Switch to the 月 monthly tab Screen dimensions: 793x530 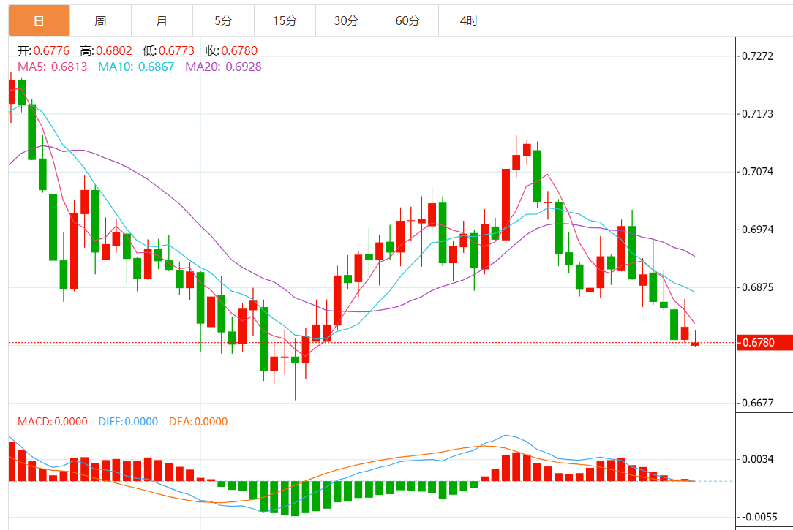click(x=162, y=20)
